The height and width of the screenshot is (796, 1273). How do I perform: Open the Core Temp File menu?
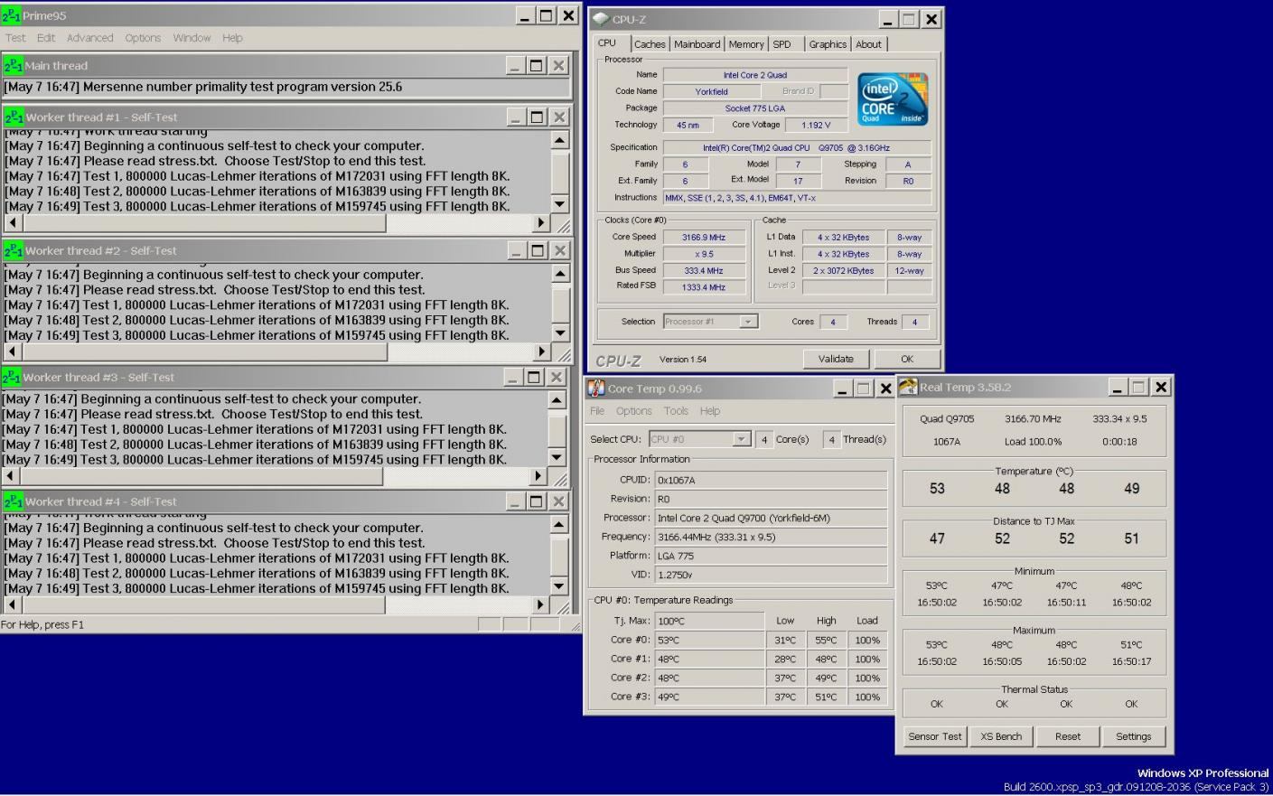tap(597, 411)
